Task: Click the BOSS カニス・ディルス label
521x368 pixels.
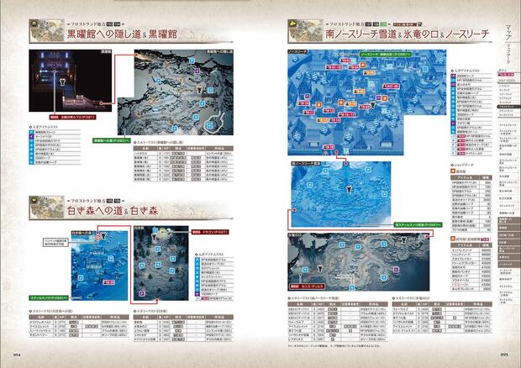Action: pyautogui.click(x=307, y=287)
